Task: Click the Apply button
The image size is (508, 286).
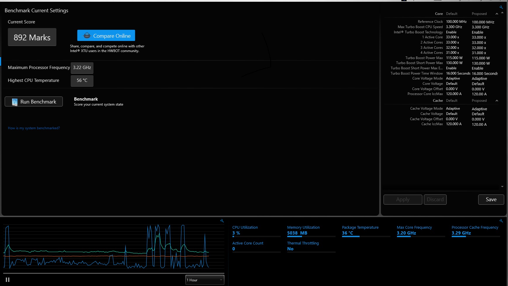Action: point(403,199)
